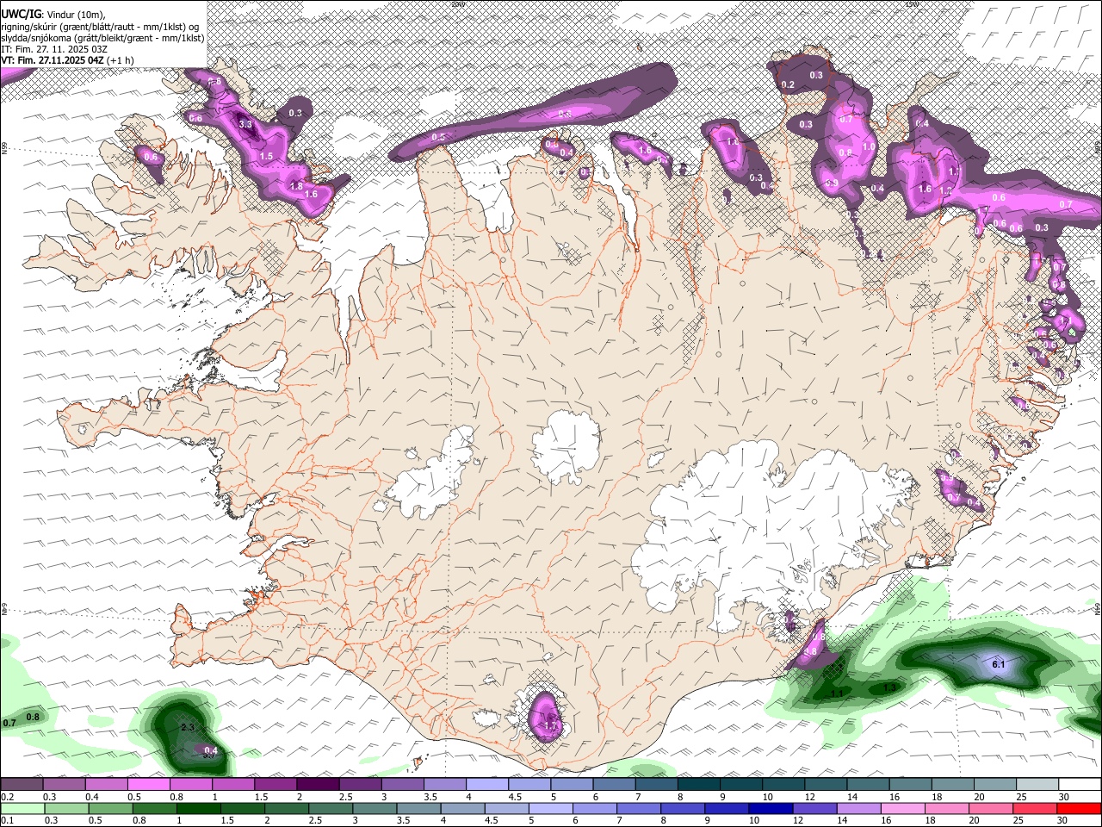Click the deep blue rain swatch between 10 and 12
This screenshot has width=1102, height=827.
(x=770, y=808)
